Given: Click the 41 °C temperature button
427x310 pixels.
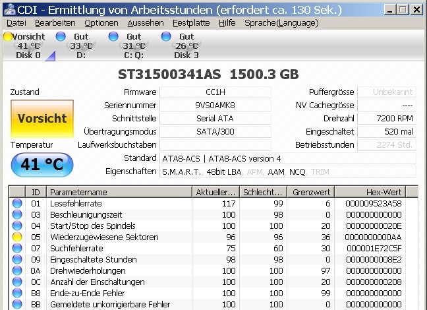Looking at the screenshot, I should (x=42, y=164).
